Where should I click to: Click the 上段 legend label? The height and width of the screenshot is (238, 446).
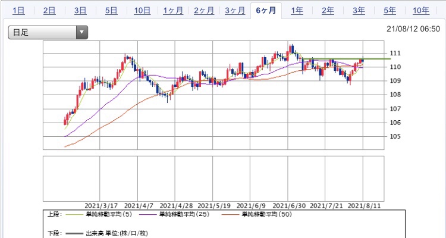pos(54,214)
